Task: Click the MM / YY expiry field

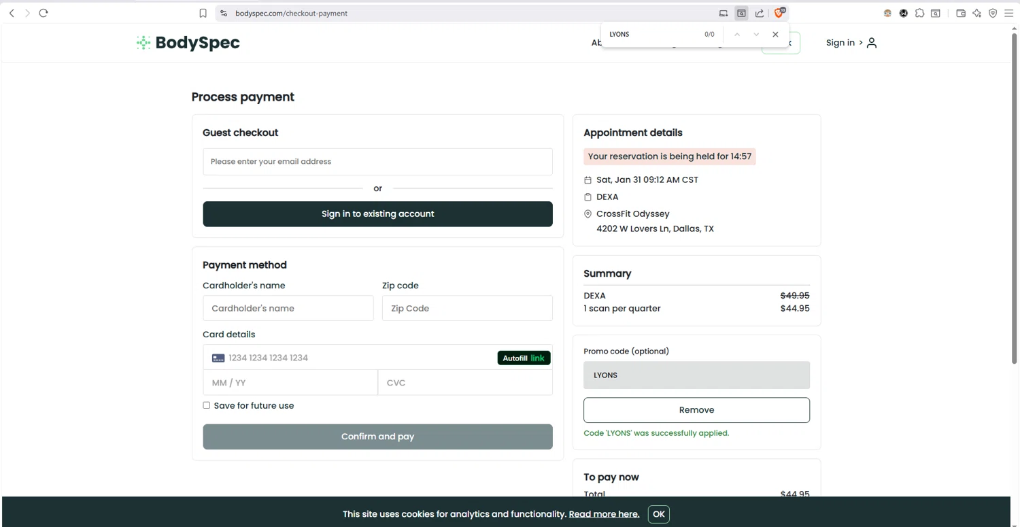Action: (290, 383)
